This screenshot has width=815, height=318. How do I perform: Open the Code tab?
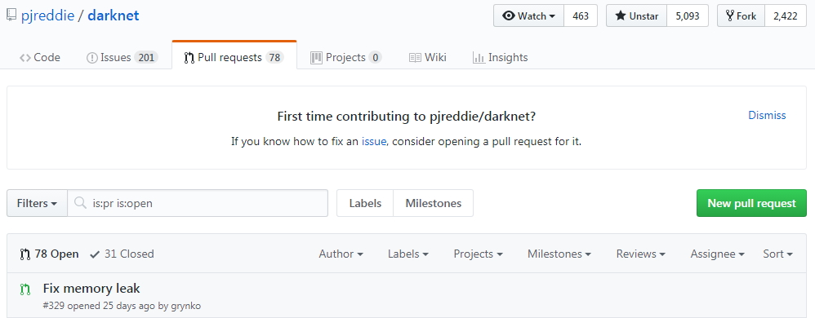40,58
